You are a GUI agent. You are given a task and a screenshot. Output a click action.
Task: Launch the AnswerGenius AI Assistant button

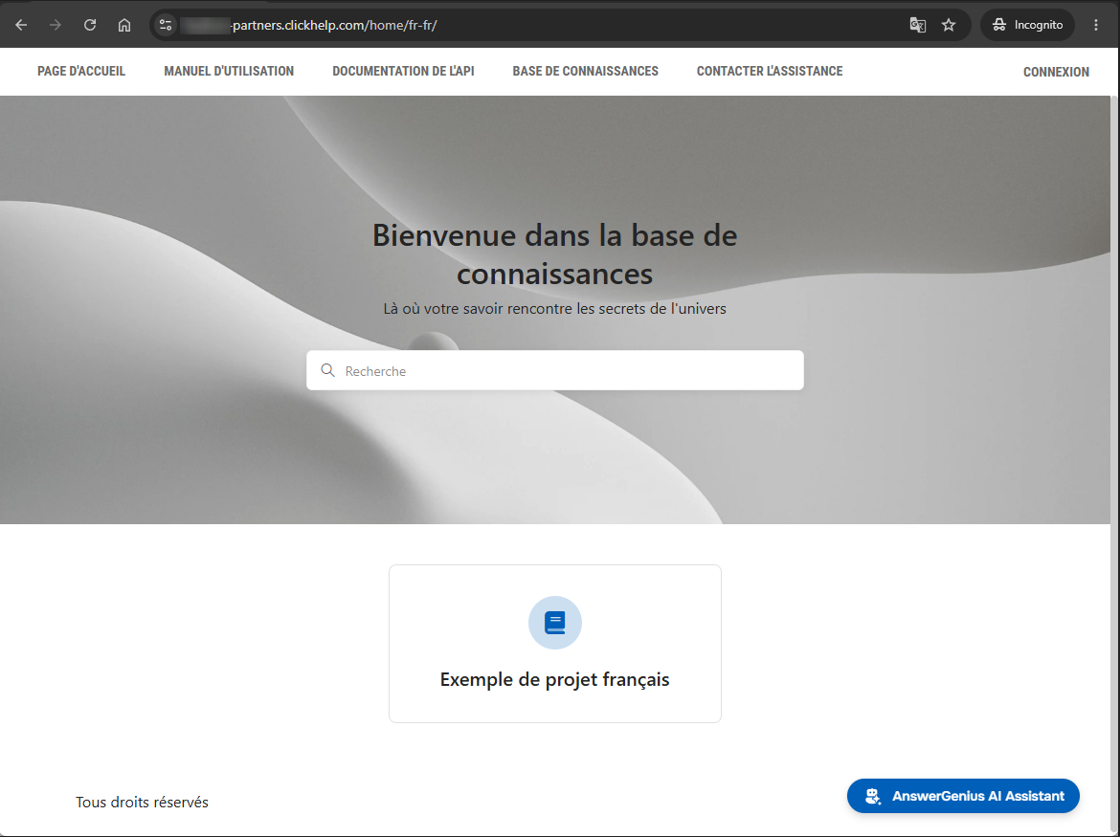click(x=963, y=796)
